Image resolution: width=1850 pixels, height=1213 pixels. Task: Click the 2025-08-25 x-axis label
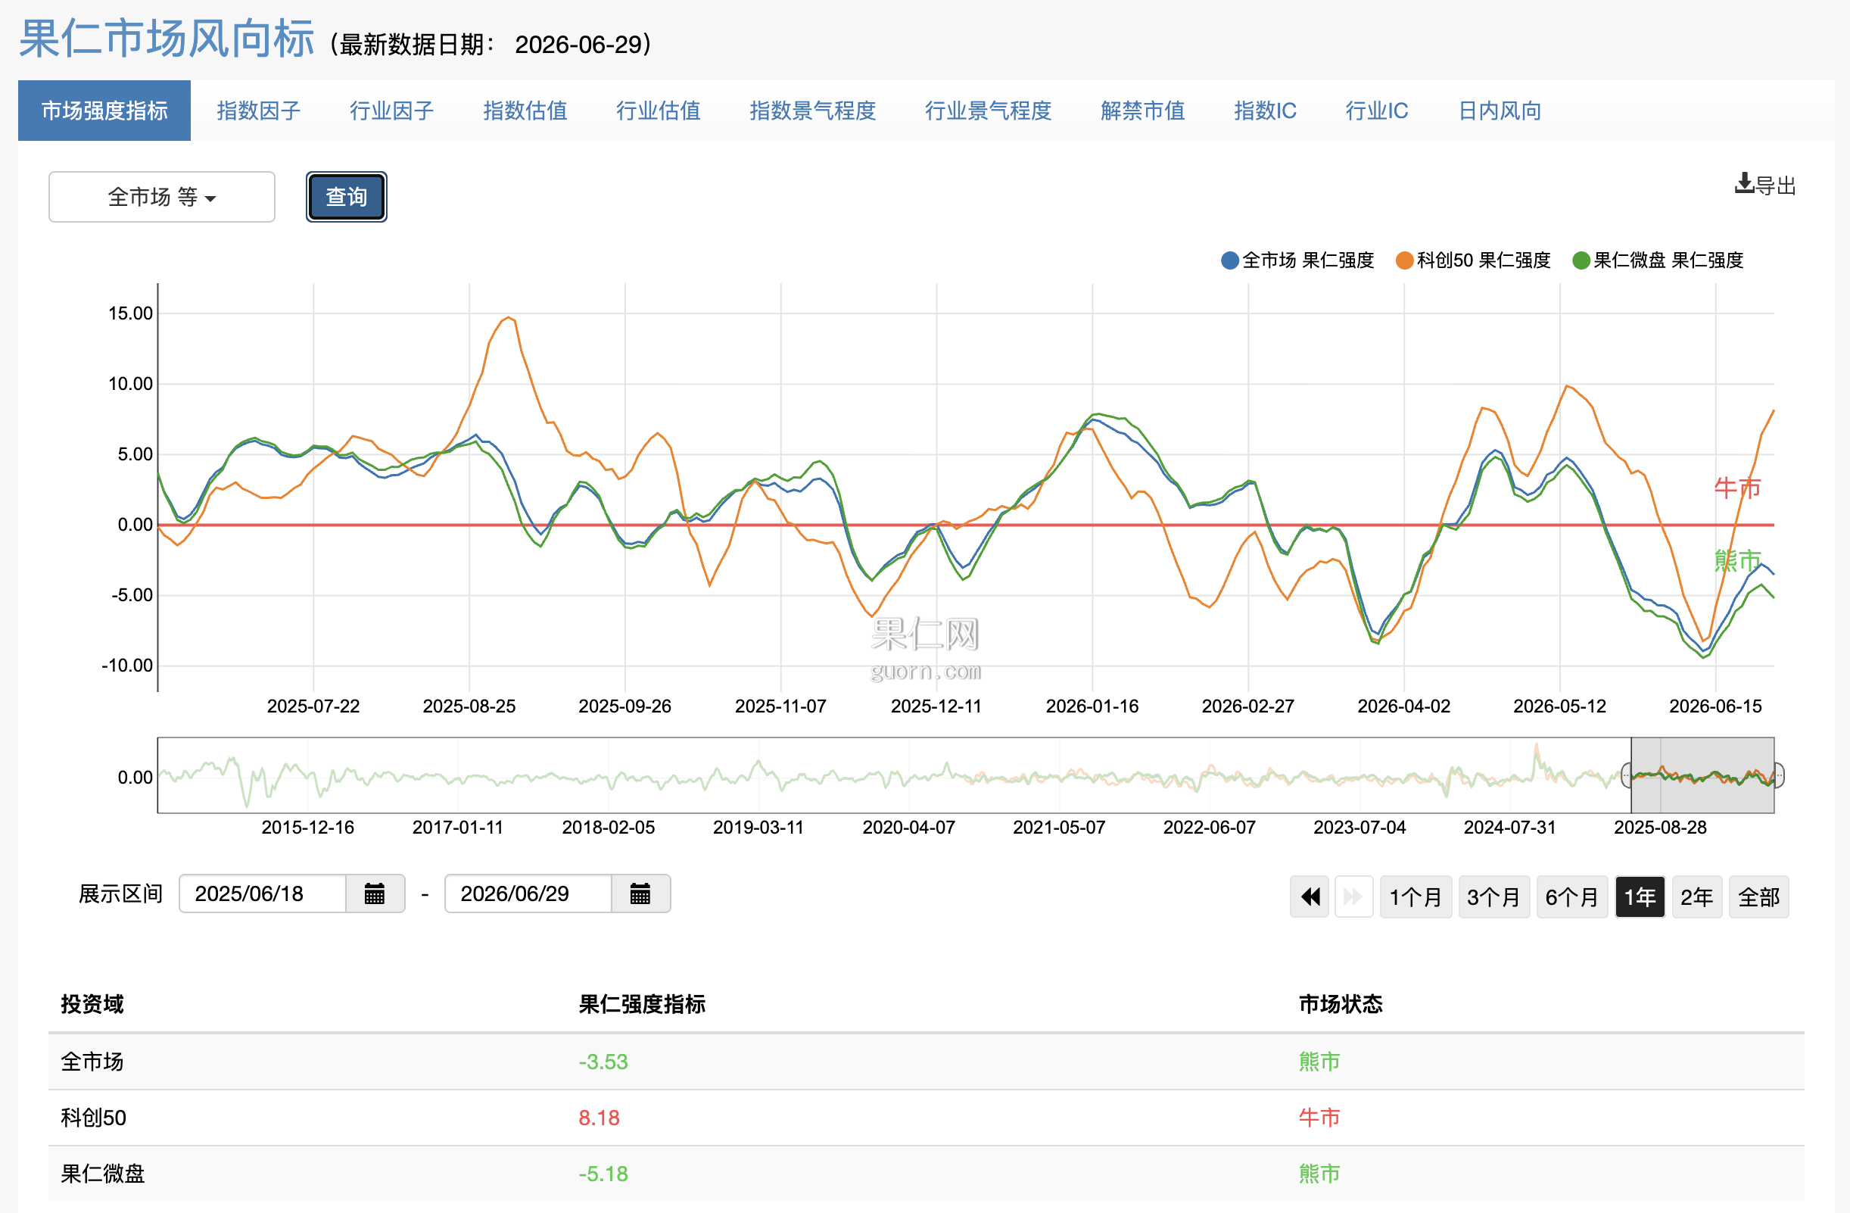(x=469, y=706)
